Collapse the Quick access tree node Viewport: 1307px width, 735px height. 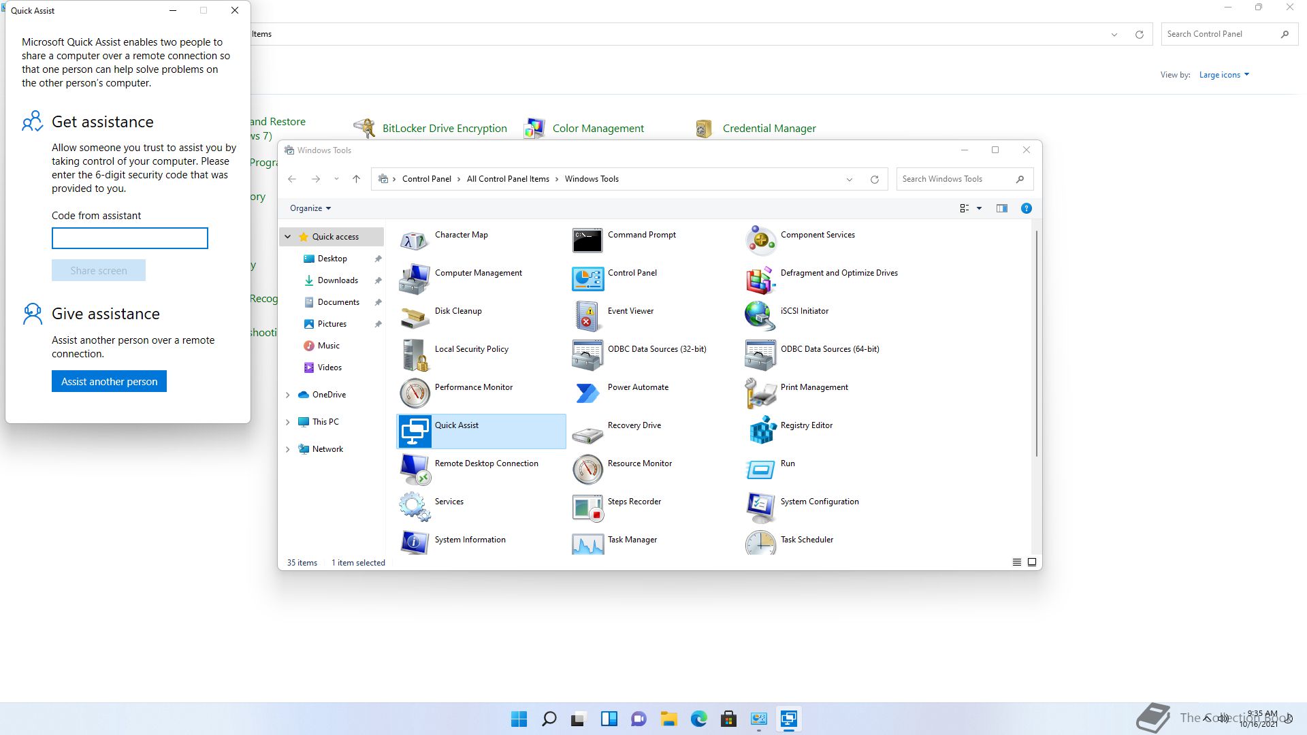[x=288, y=237]
